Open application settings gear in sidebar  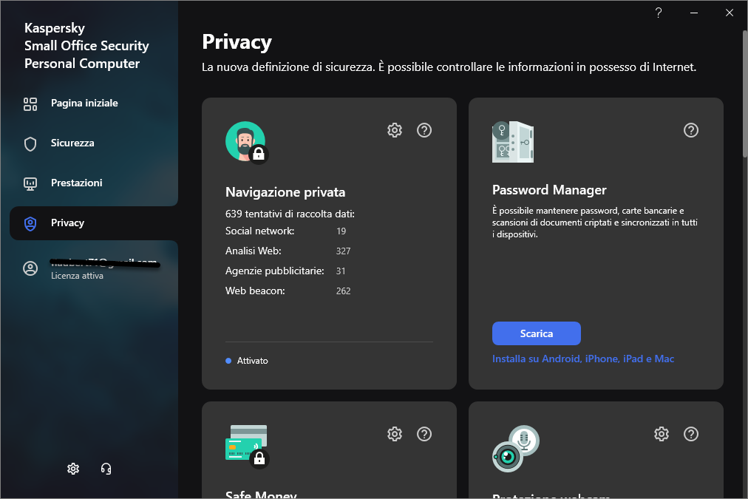73,469
